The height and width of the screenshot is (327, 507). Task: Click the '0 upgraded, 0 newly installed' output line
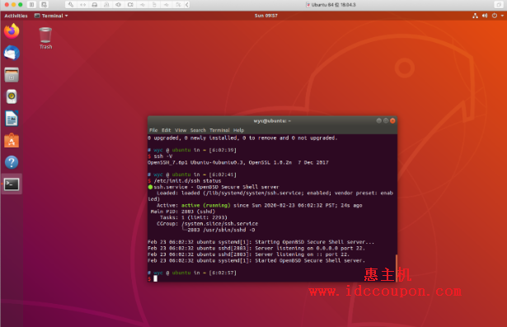[x=242, y=138]
